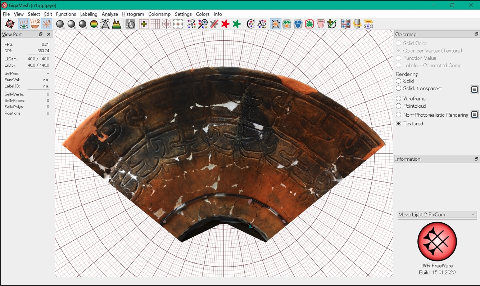Click the magnifier-with-eye inspect icon
Image resolution: width=480 pixels, height=286 pixels.
[203, 24]
